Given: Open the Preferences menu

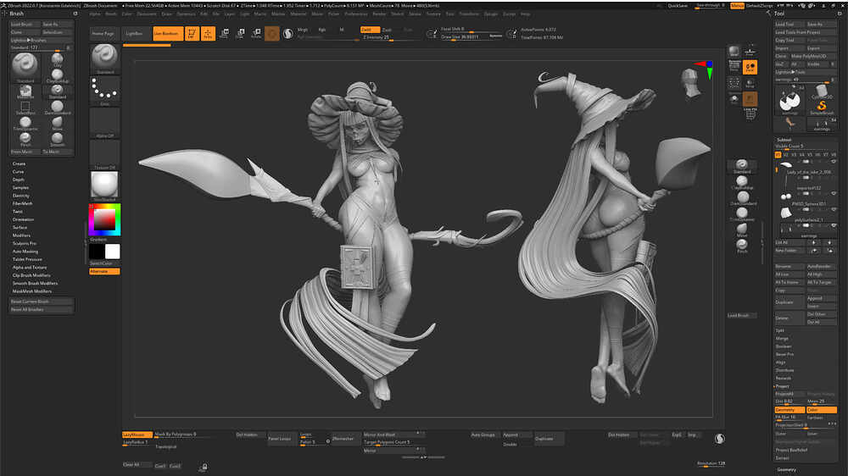Looking at the screenshot, I should click(x=356, y=14).
